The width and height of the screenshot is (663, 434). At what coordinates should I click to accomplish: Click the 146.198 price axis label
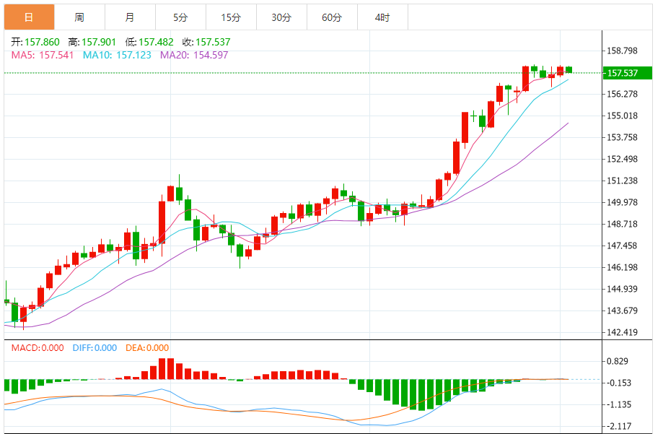[622, 267]
